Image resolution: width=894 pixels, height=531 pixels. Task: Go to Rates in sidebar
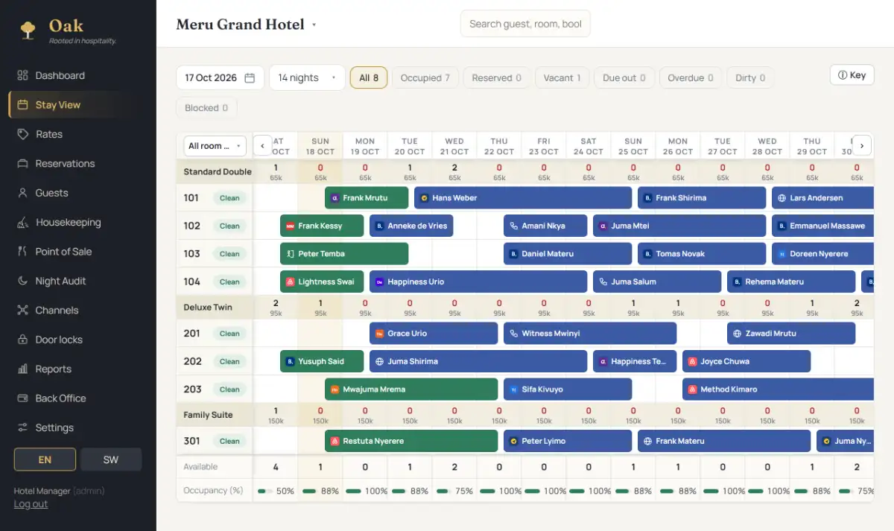tap(74, 134)
